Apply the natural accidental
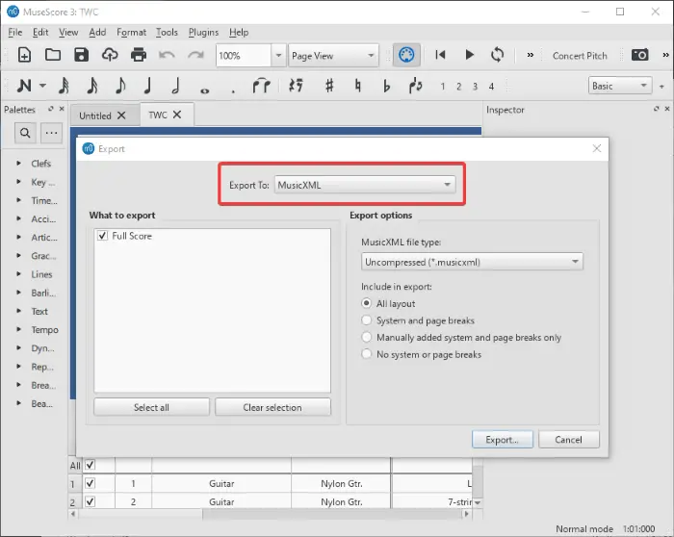The height and width of the screenshot is (537, 674). (x=357, y=86)
